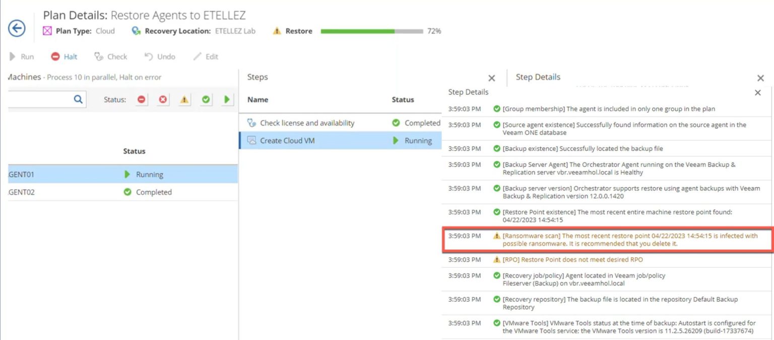This screenshot has width=774, height=340.
Task: Click the red Halt icon
Action: tap(55, 56)
